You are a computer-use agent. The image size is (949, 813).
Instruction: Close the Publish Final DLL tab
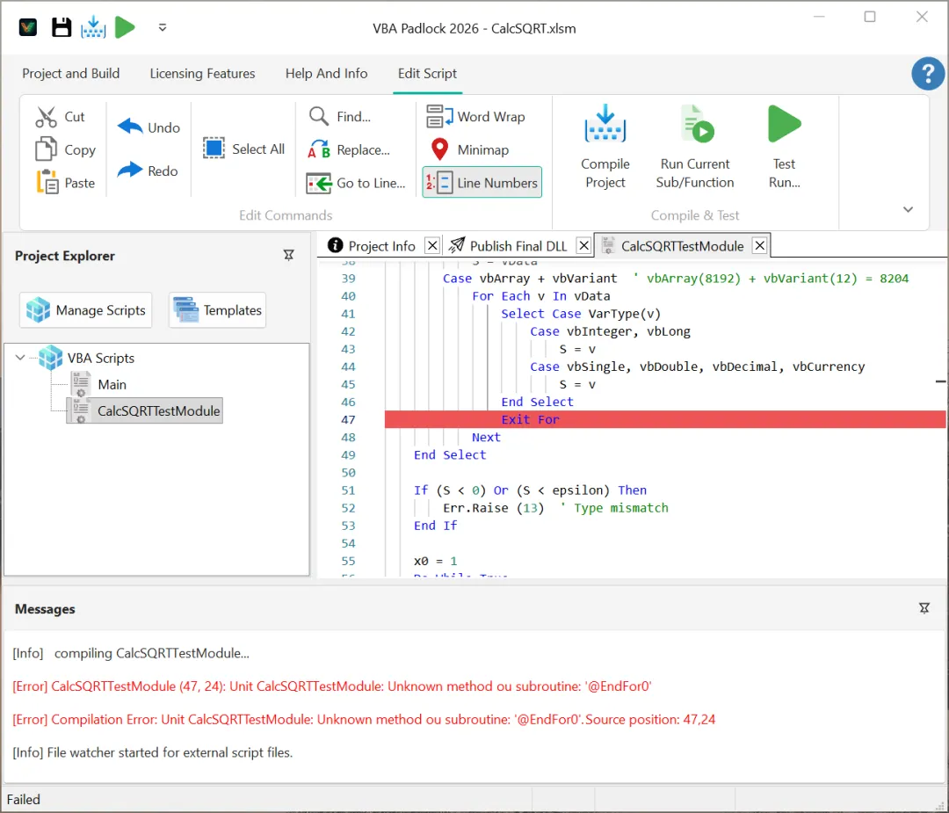pyautogui.click(x=583, y=246)
